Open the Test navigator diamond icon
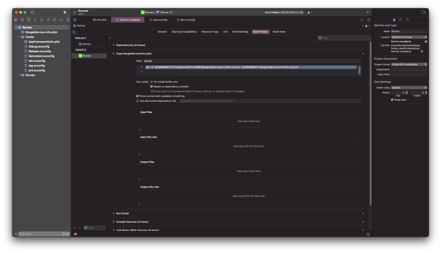The image size is (441, 253). pyautogui.click(x=48, y=19)
